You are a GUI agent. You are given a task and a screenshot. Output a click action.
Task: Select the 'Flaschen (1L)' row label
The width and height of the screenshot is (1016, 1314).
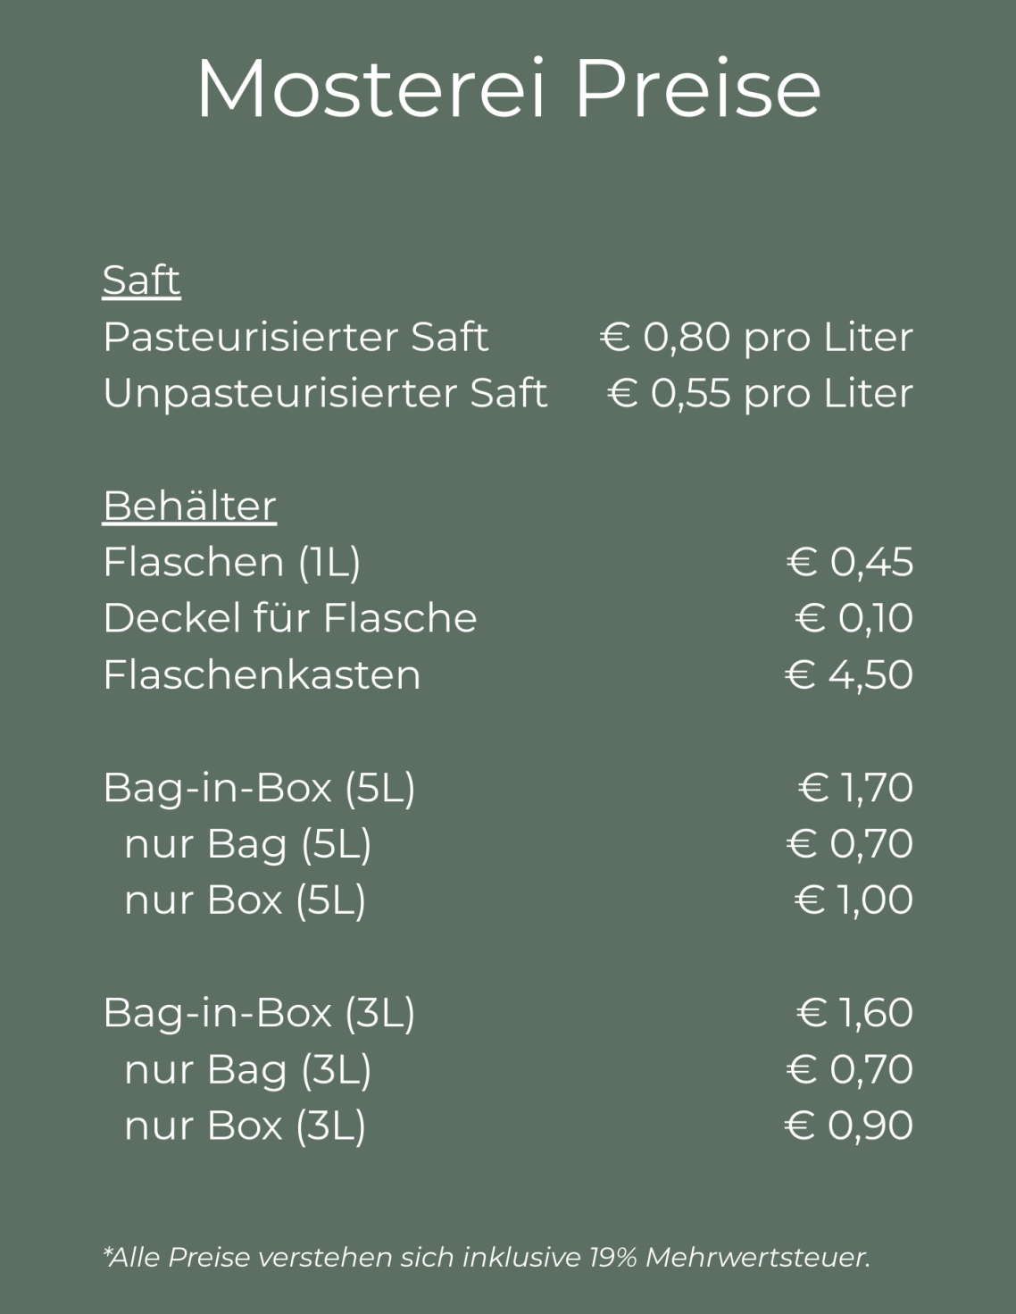tap(232, 562)
